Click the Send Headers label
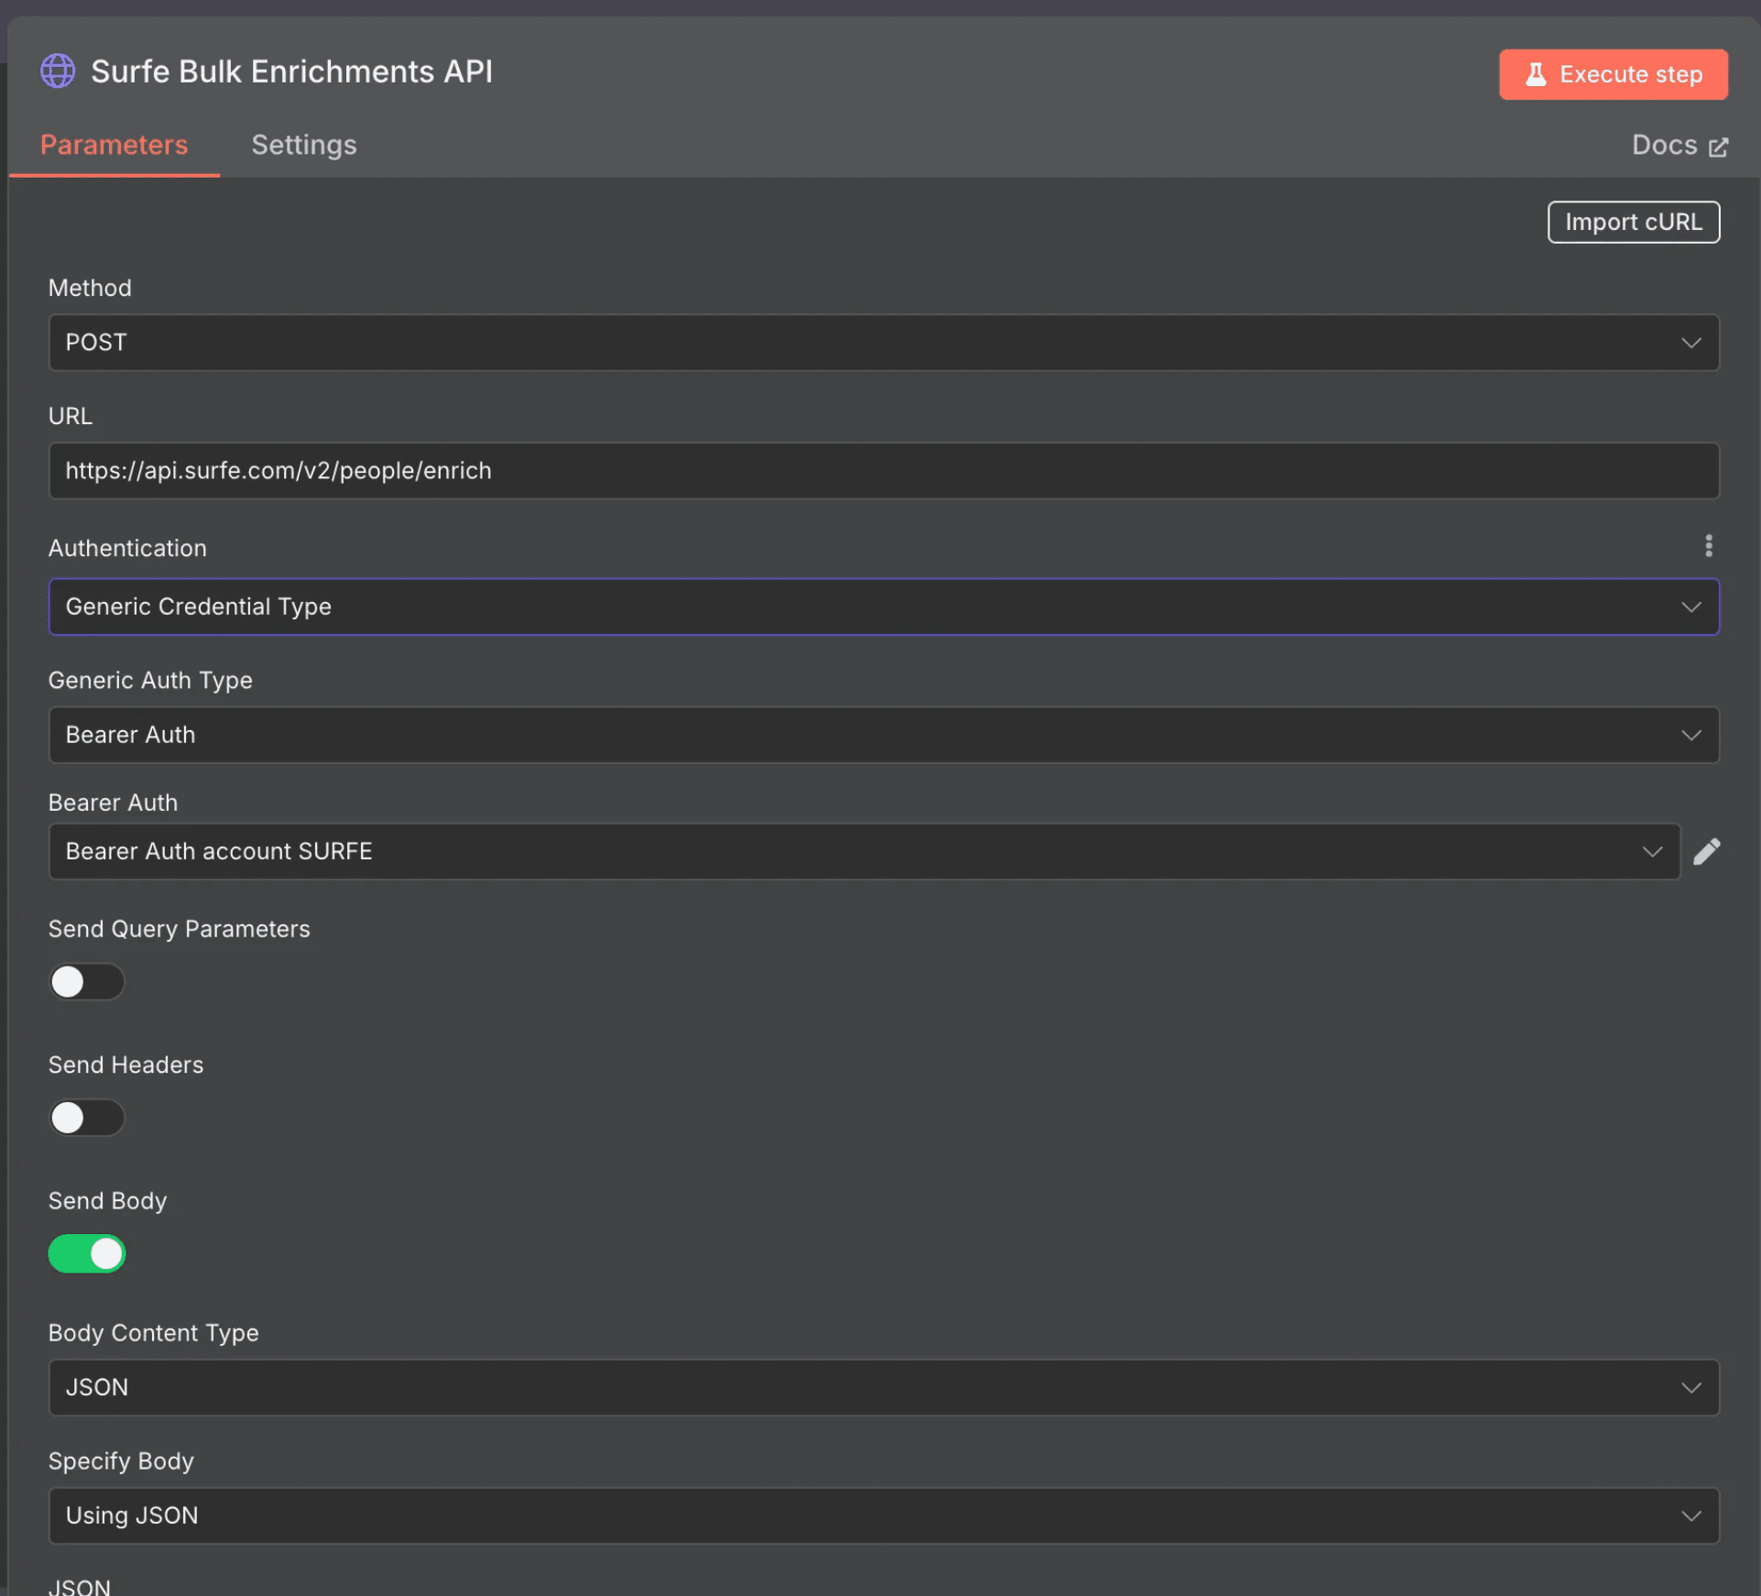Viewport: 1761px width, 1596px height. [126, 1065]
